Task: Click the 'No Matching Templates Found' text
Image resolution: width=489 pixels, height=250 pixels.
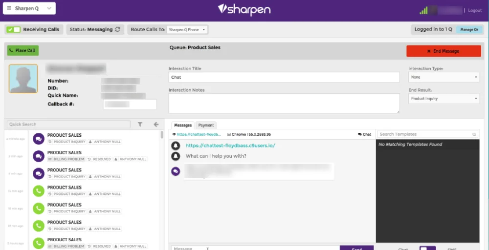Action: pyautogui.click(x=410, y=145)
